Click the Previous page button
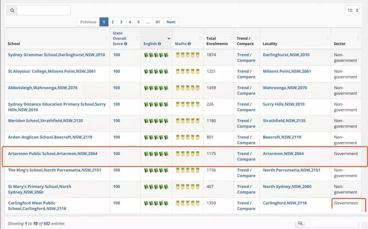 [88, 22]
